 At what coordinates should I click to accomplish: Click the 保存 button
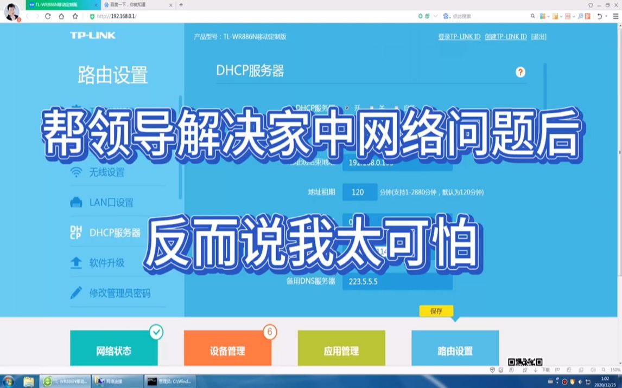pyautogui.click(x=436, y=311)
